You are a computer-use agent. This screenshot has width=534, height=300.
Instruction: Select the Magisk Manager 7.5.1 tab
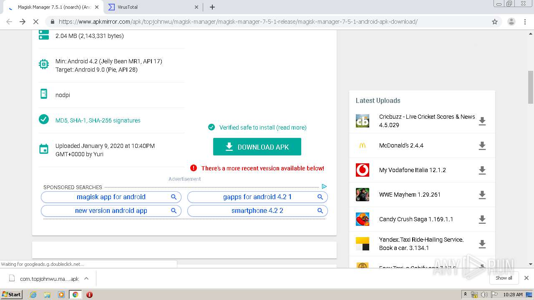[x=52, y=7]
